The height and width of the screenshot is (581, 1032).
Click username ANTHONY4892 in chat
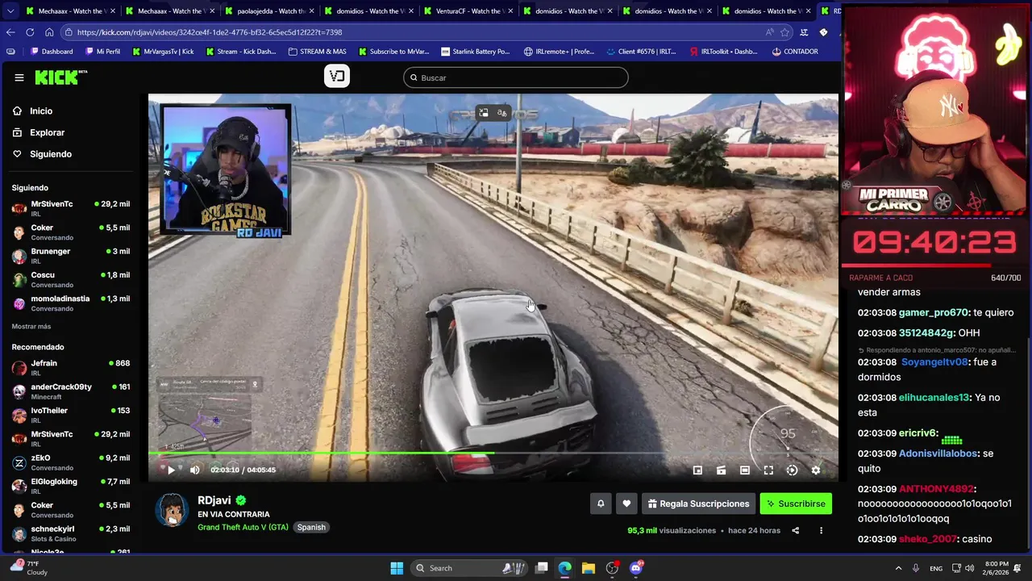pos(936,489)
